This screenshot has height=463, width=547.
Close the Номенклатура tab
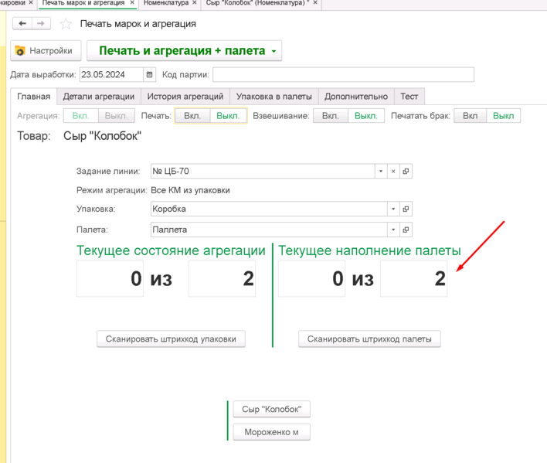(x=195, y=3)
